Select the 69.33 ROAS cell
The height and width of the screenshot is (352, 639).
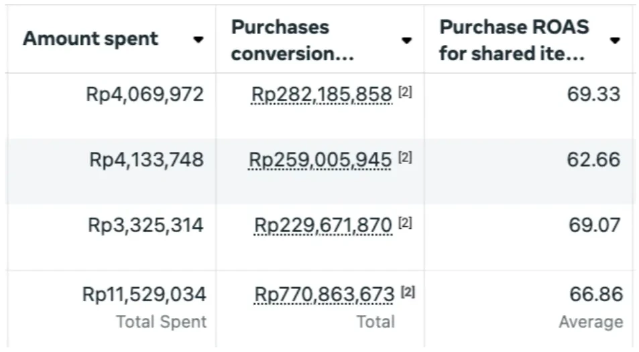(x=593, y=94)
